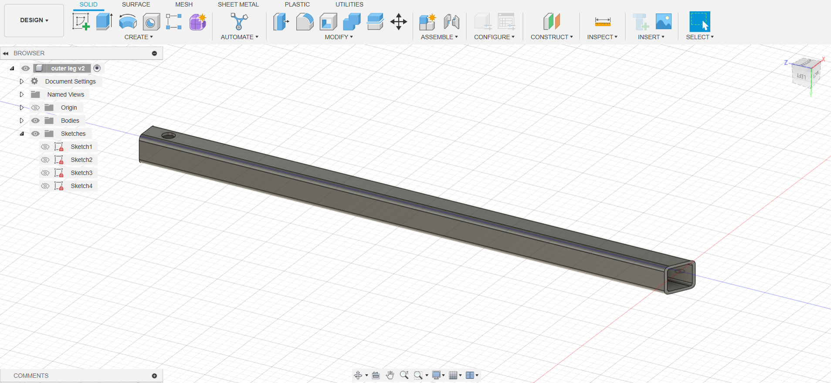Viewport: 831px width, 383px height.
Task: Open the Viewports layout menu
Action: tap(472, 375)
